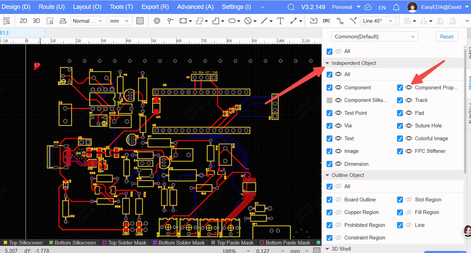This screenshot has width=471, height=253.
Task: Switch language via EN button
Action: click(382, 7)
